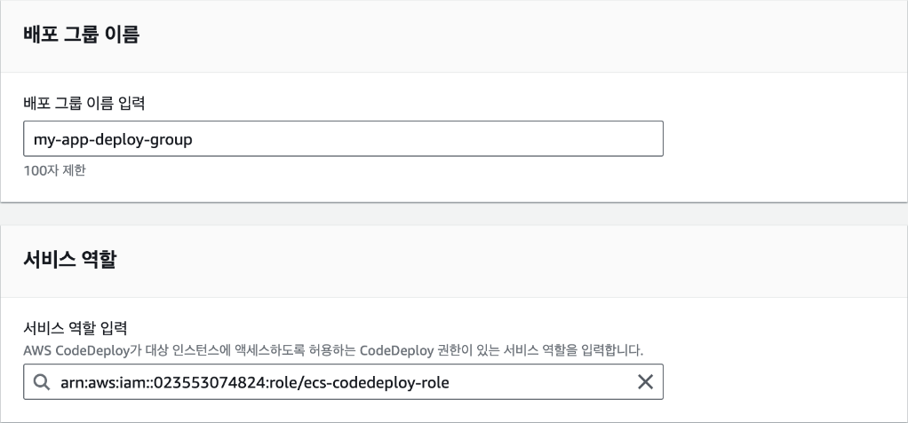Focus the deployment group name input box
The width and height of the screenshot is (908, 423).
coord(344,138)
